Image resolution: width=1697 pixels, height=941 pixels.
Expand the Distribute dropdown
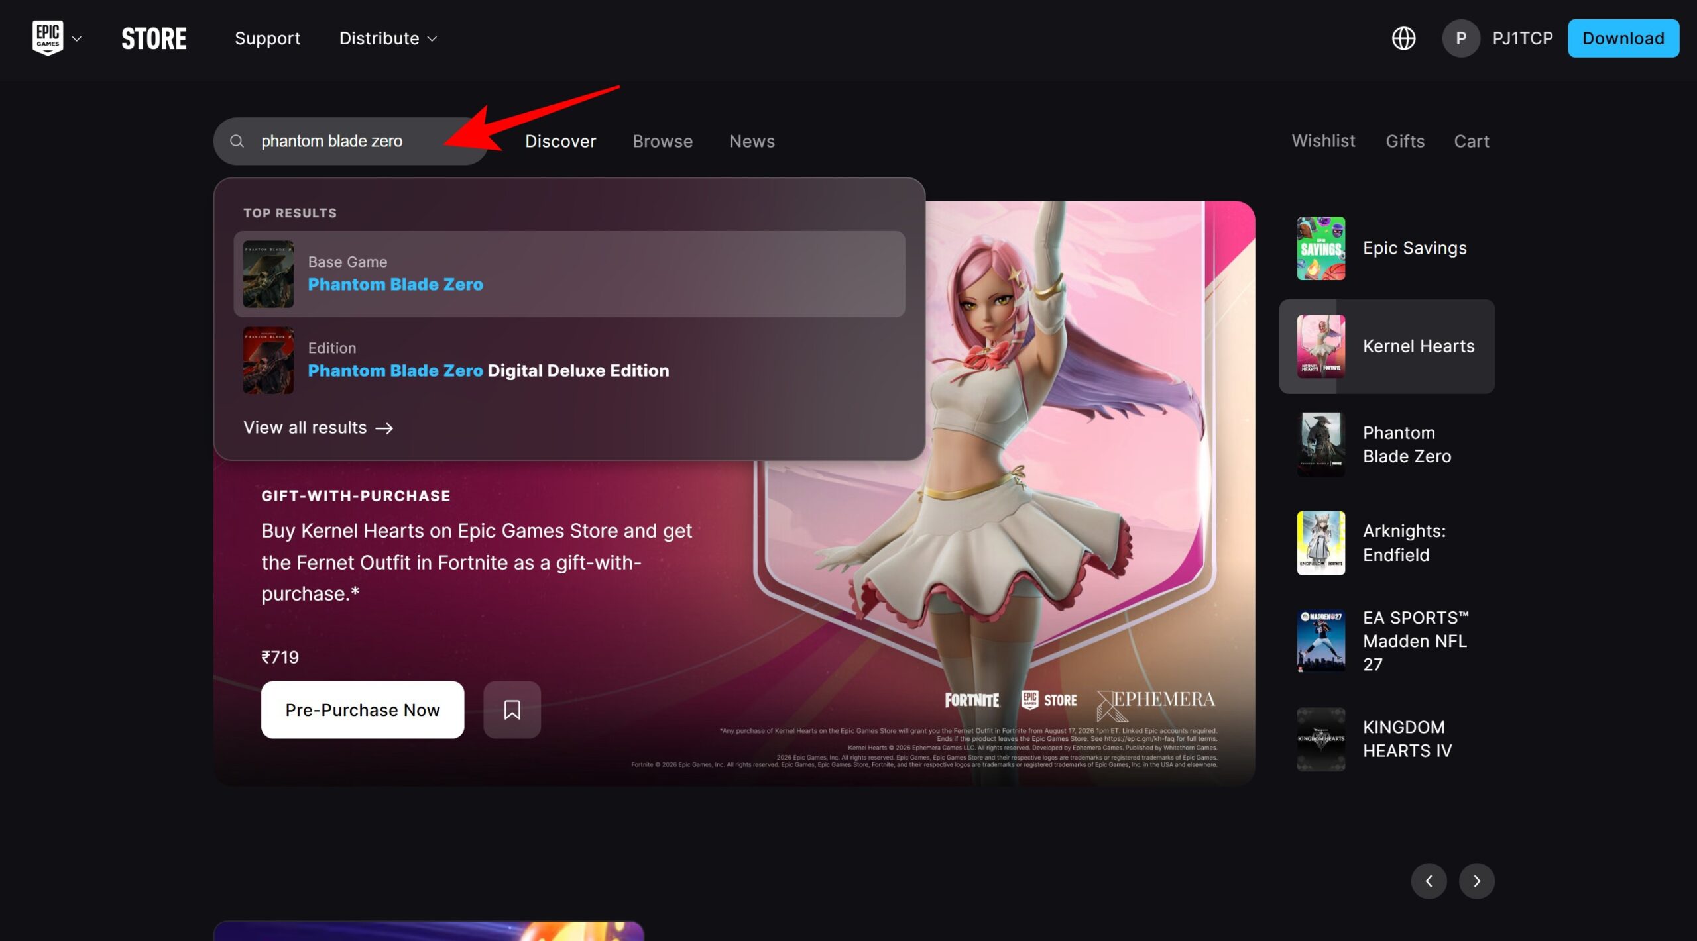coord(388,38)
